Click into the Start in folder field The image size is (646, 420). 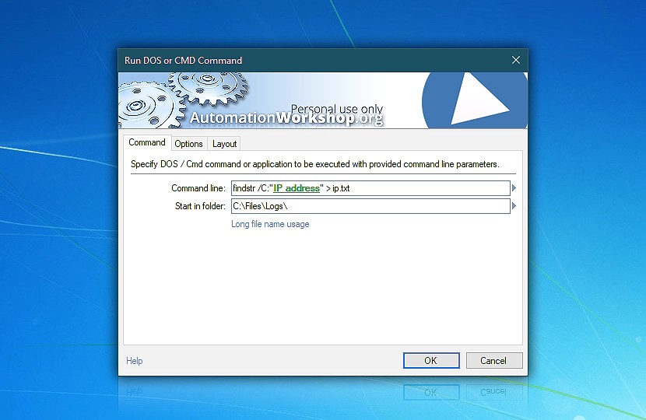tap(370, 206)
